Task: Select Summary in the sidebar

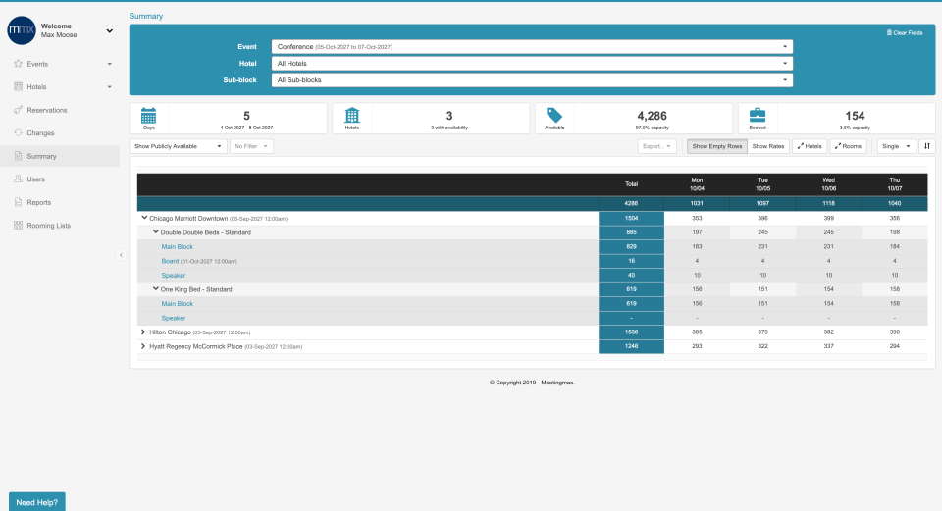Action: click(x=41, y=156)
